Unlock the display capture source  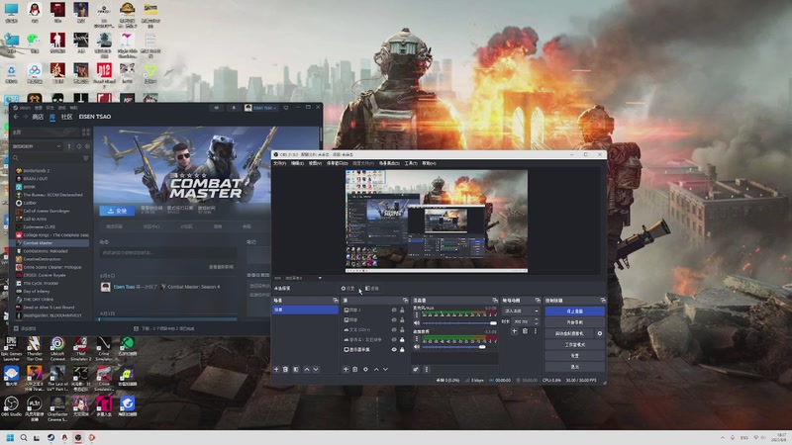click(x=402, y=349)
